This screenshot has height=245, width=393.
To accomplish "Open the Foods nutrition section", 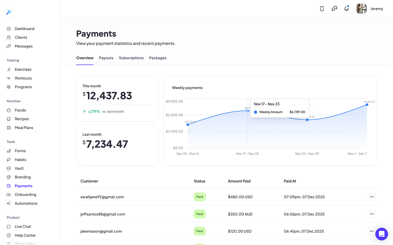I will (x=20, y=110).
